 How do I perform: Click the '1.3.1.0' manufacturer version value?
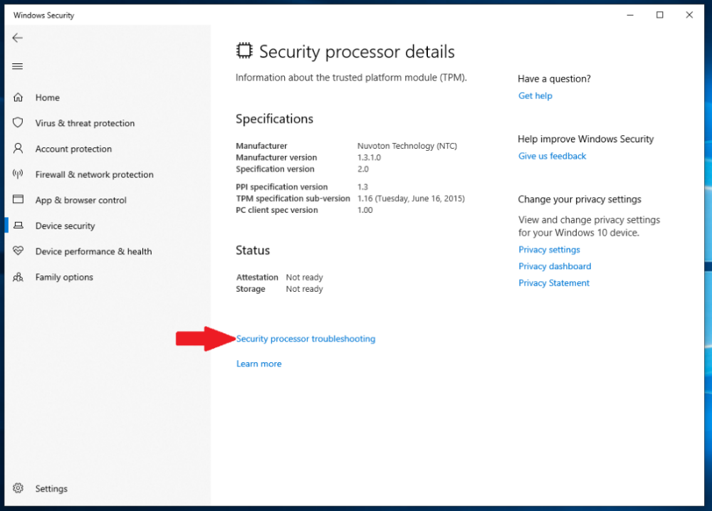pyautogui.click(x=369, y=157)
